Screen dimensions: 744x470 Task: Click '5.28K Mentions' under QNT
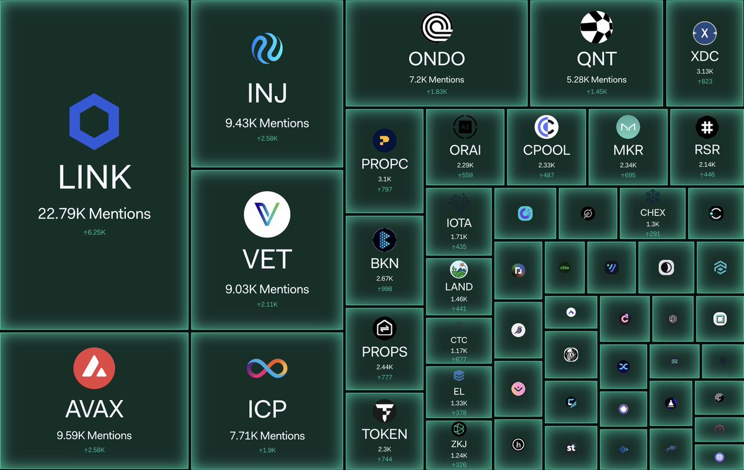click(x=596, y=79)
